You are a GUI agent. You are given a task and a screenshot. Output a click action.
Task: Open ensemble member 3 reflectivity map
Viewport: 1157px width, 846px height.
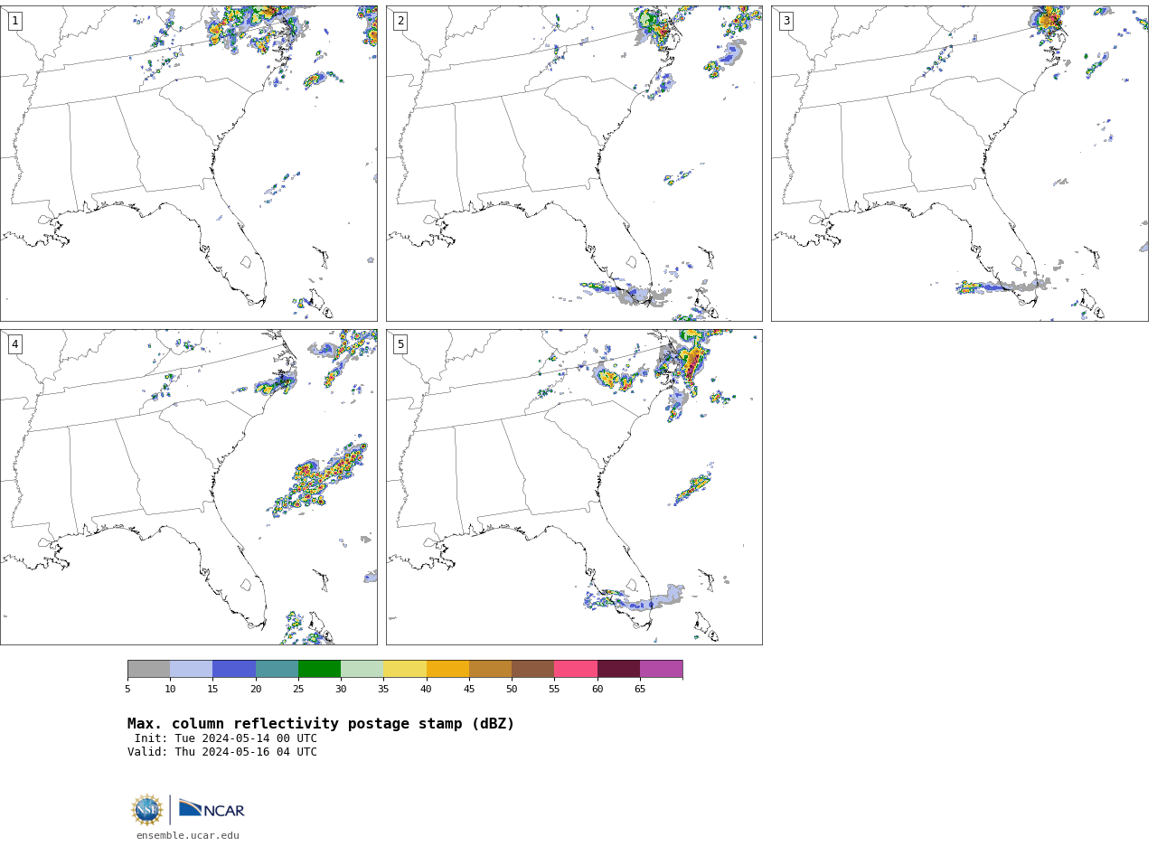(960, 164)
